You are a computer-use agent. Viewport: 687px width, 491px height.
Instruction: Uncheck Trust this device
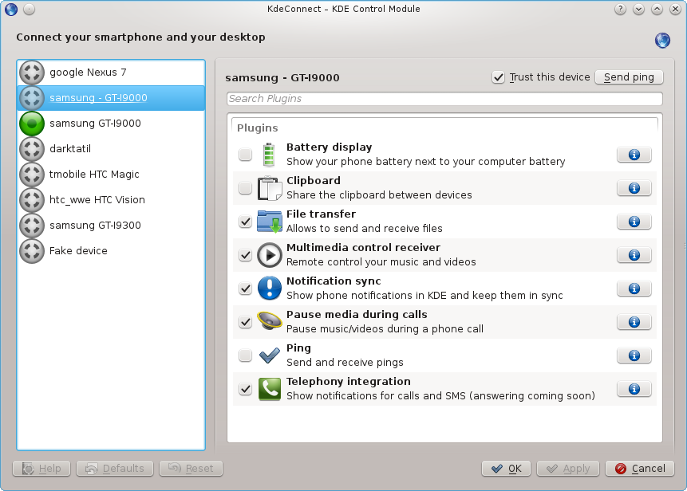(498, 77)
